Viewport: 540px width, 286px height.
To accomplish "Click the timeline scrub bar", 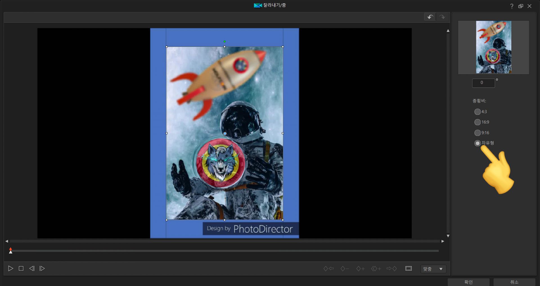I will 224,251.
